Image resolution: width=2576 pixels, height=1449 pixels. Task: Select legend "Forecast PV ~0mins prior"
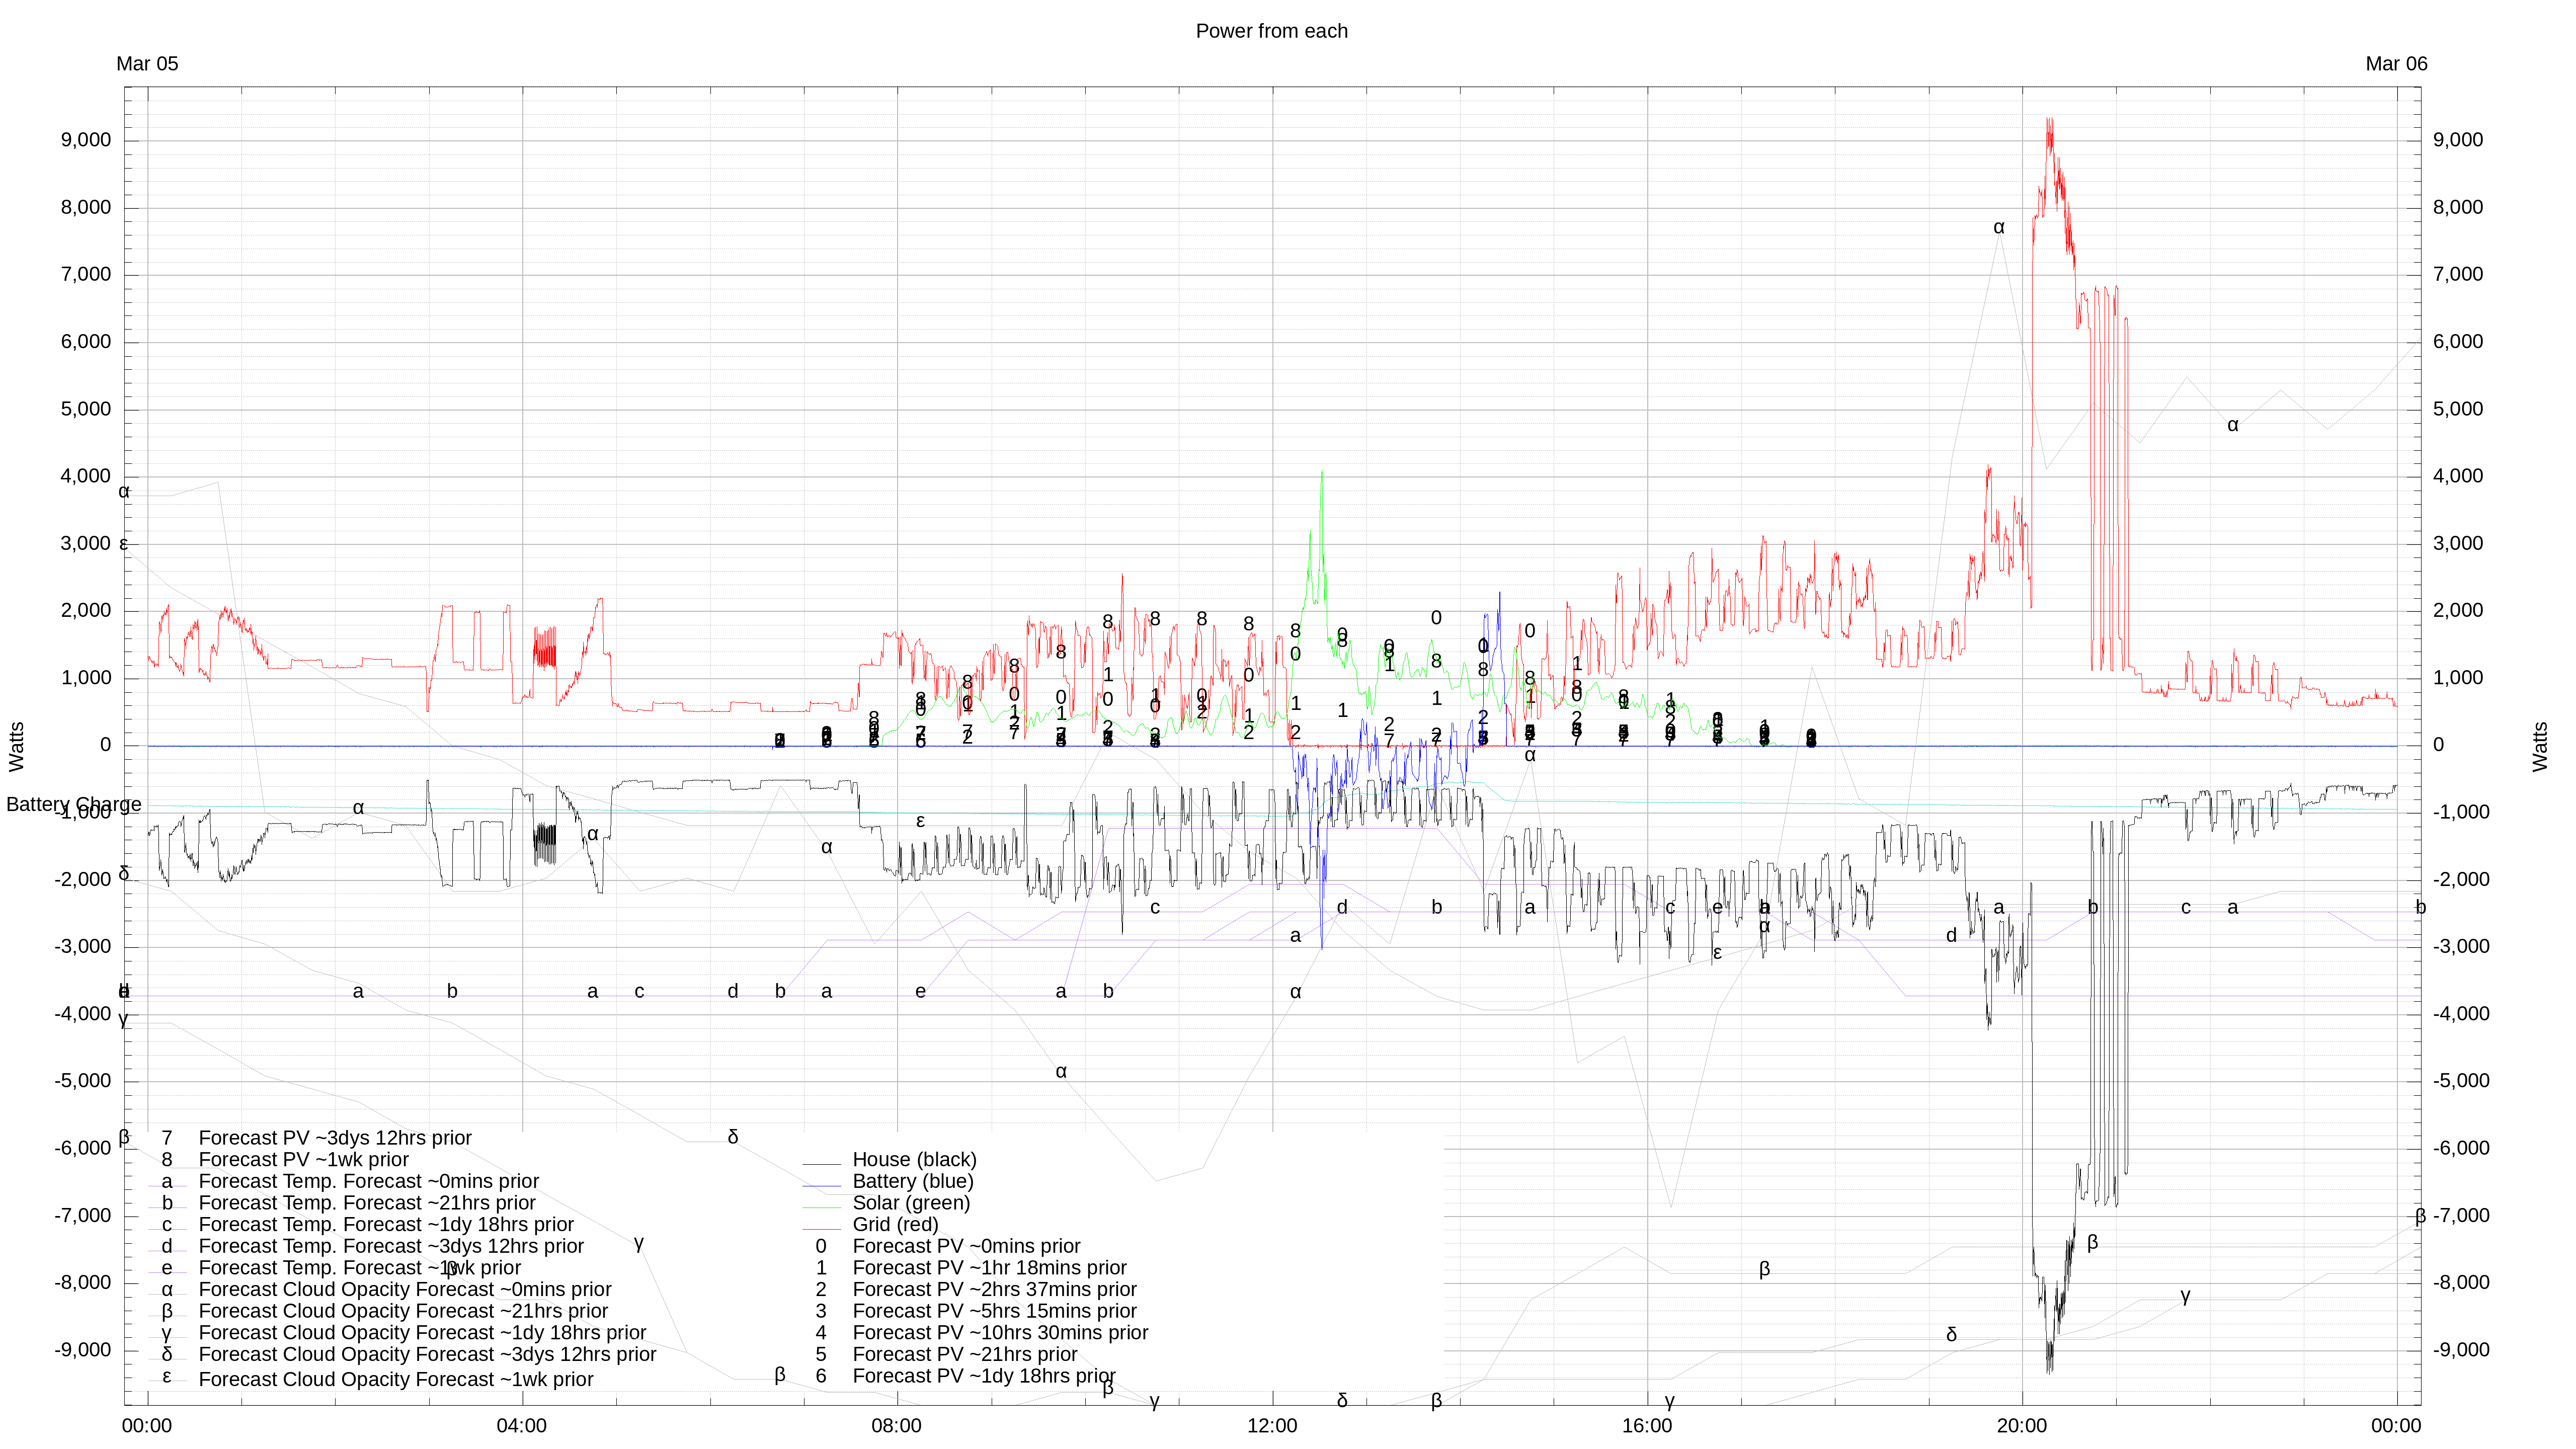pos(966,1247)
